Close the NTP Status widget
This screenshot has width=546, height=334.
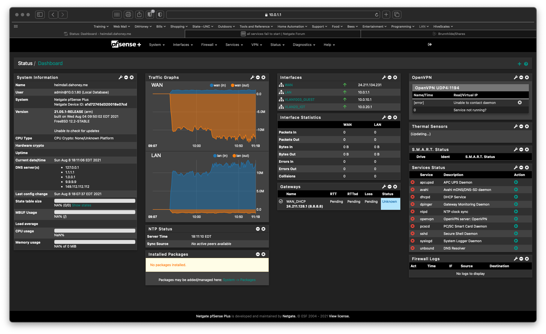point(263,229)
